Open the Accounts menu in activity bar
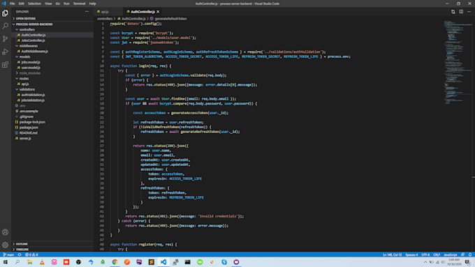This screenshot has width=475, height=267. coord(5,232)
